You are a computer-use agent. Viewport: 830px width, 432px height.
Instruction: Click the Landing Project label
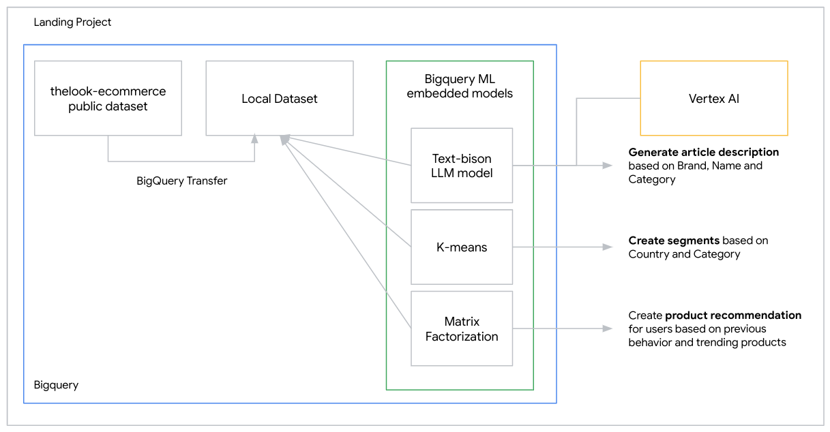coord(73,22)
